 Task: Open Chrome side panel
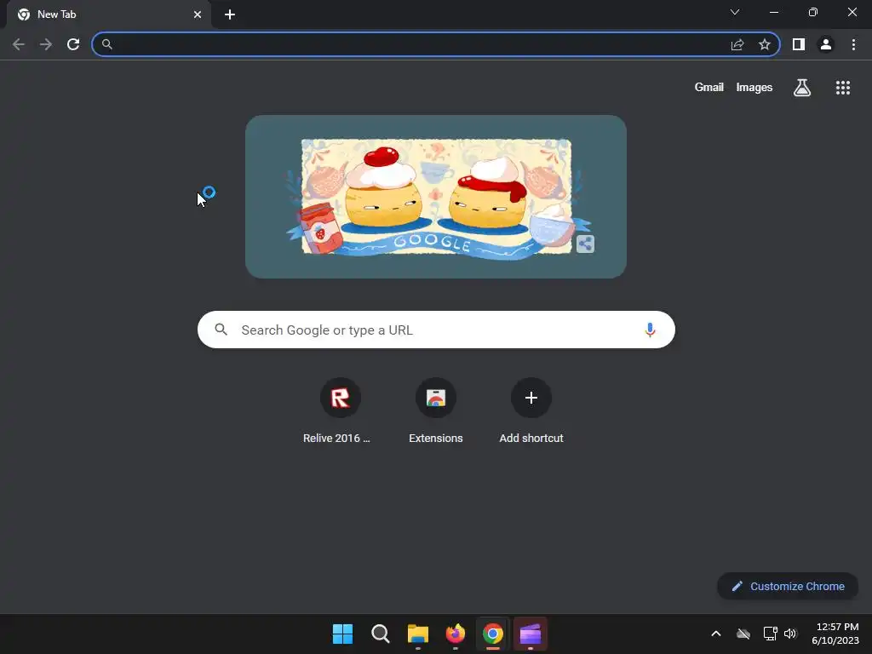[x=799, y=44]
